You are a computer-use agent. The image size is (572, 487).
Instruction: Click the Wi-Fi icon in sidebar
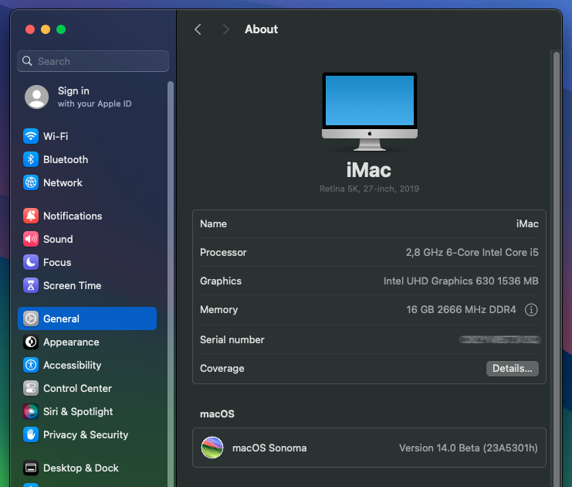(31, 136)
